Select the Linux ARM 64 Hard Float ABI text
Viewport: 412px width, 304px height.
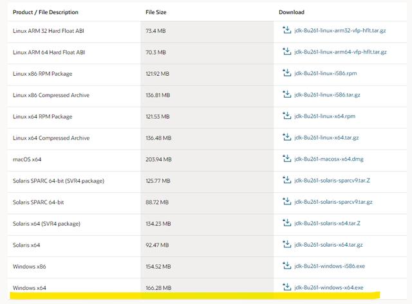pos(49,52)
